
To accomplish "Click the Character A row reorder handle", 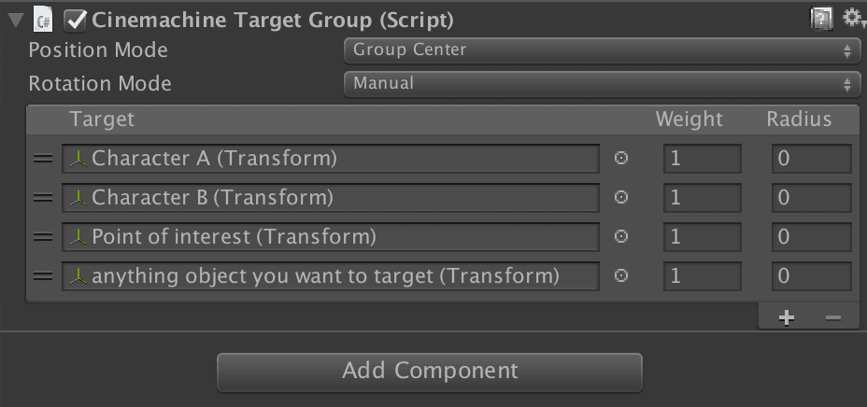I will pyautogui.click(x=43, y=159).
